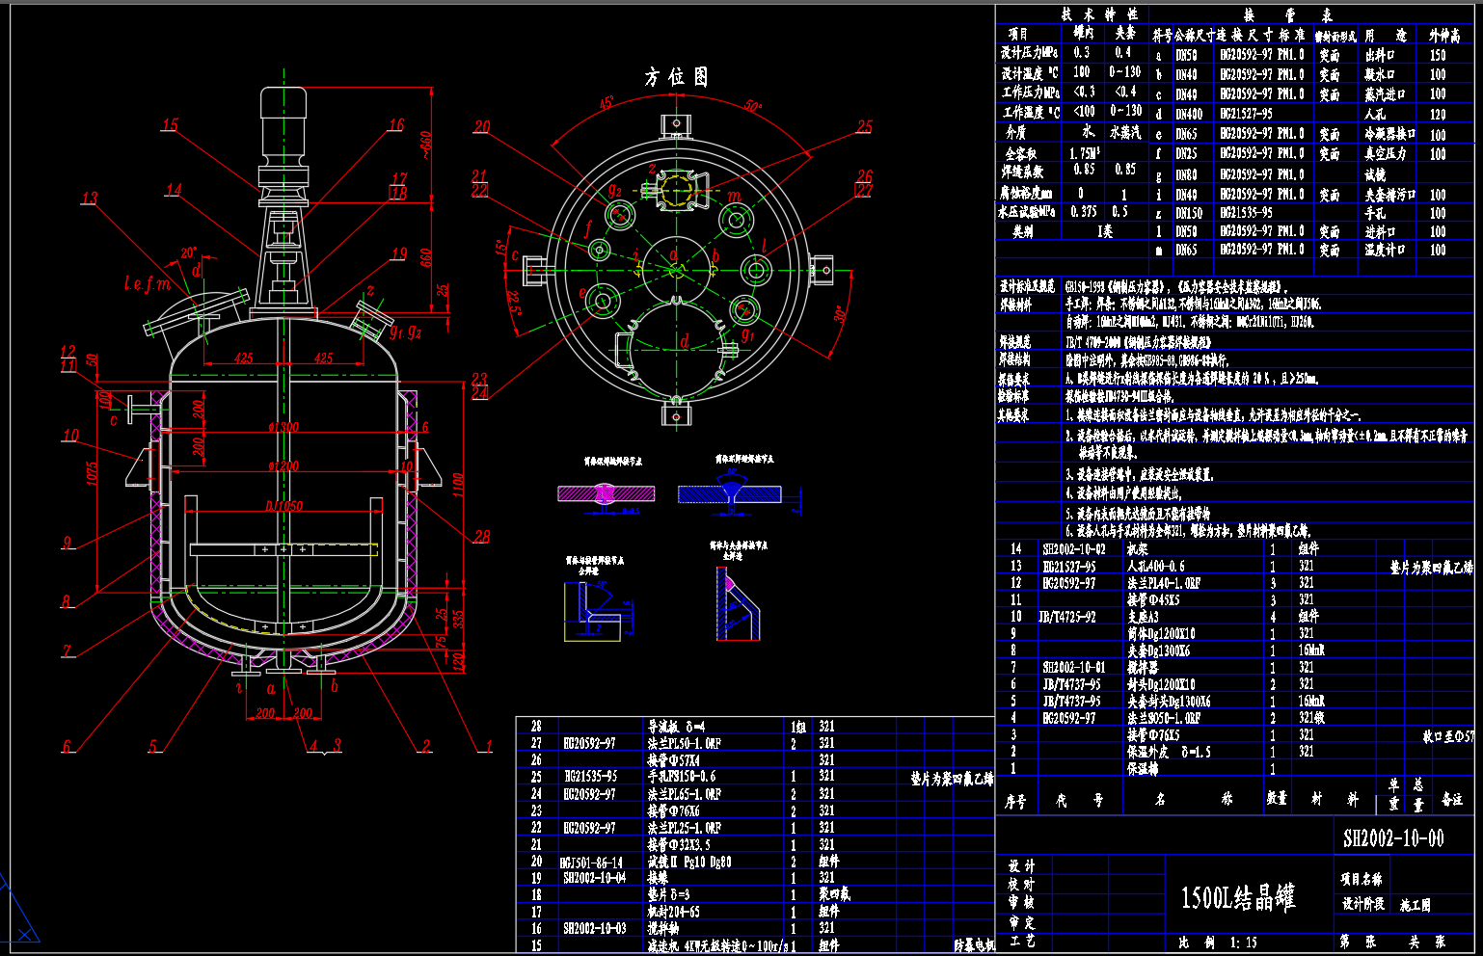1483x956 pixels.
Task: Click part callout number 13
Action: click(89, 199)
